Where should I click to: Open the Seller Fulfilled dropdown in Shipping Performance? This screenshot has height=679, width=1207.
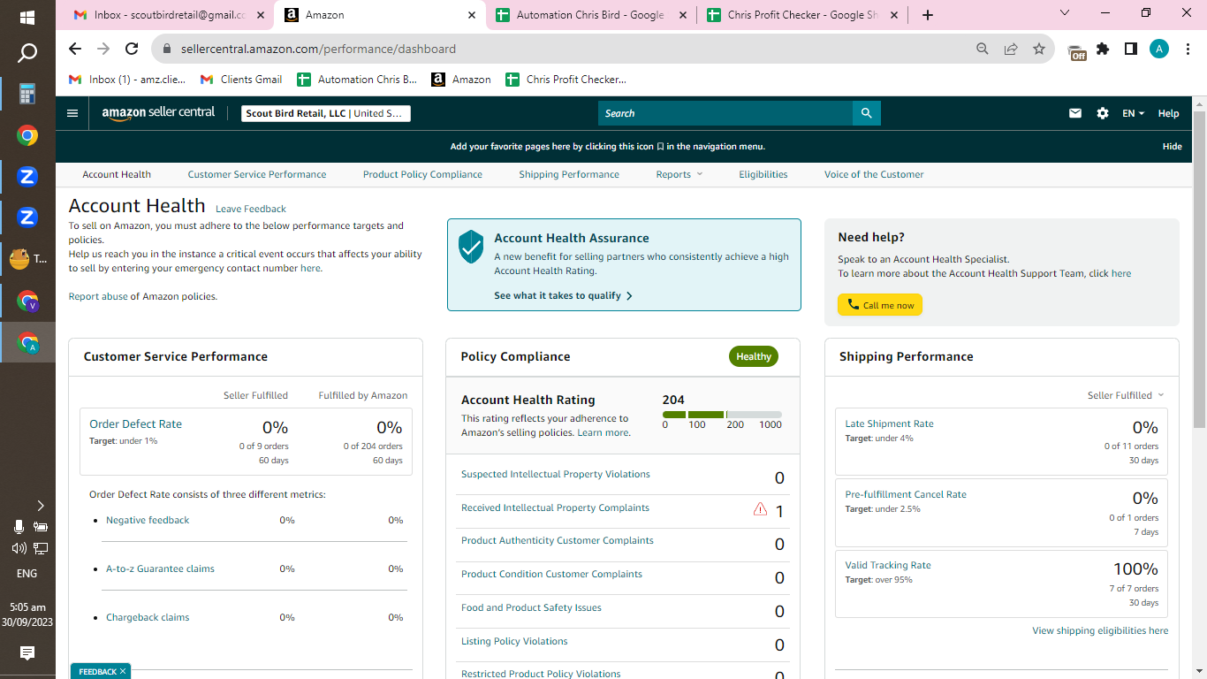click(1126, 395)
